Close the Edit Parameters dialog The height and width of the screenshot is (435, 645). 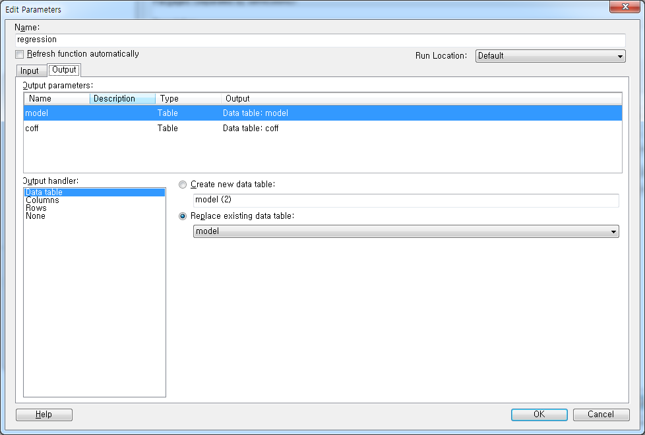coord(625,7)
